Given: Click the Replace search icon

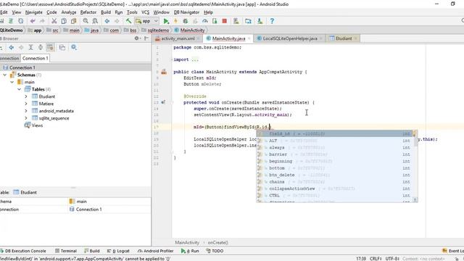Looking at the screenshot, I should tap(95, 21).
